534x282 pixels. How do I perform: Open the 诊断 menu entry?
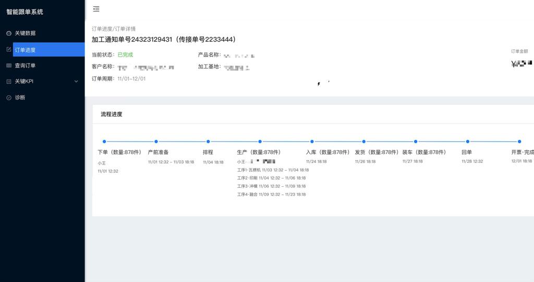click(20, 98)
